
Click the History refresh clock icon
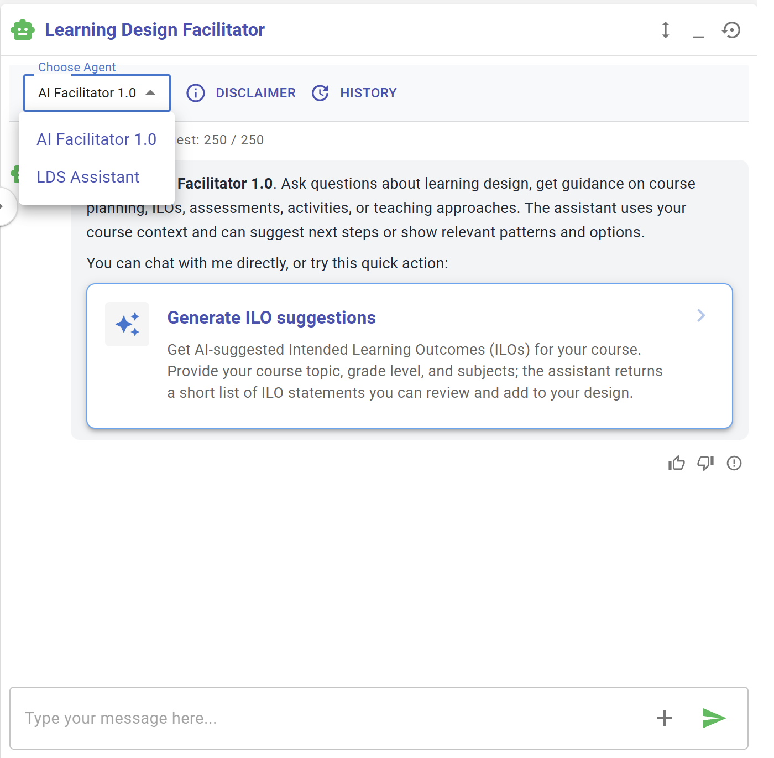point(320,93)
